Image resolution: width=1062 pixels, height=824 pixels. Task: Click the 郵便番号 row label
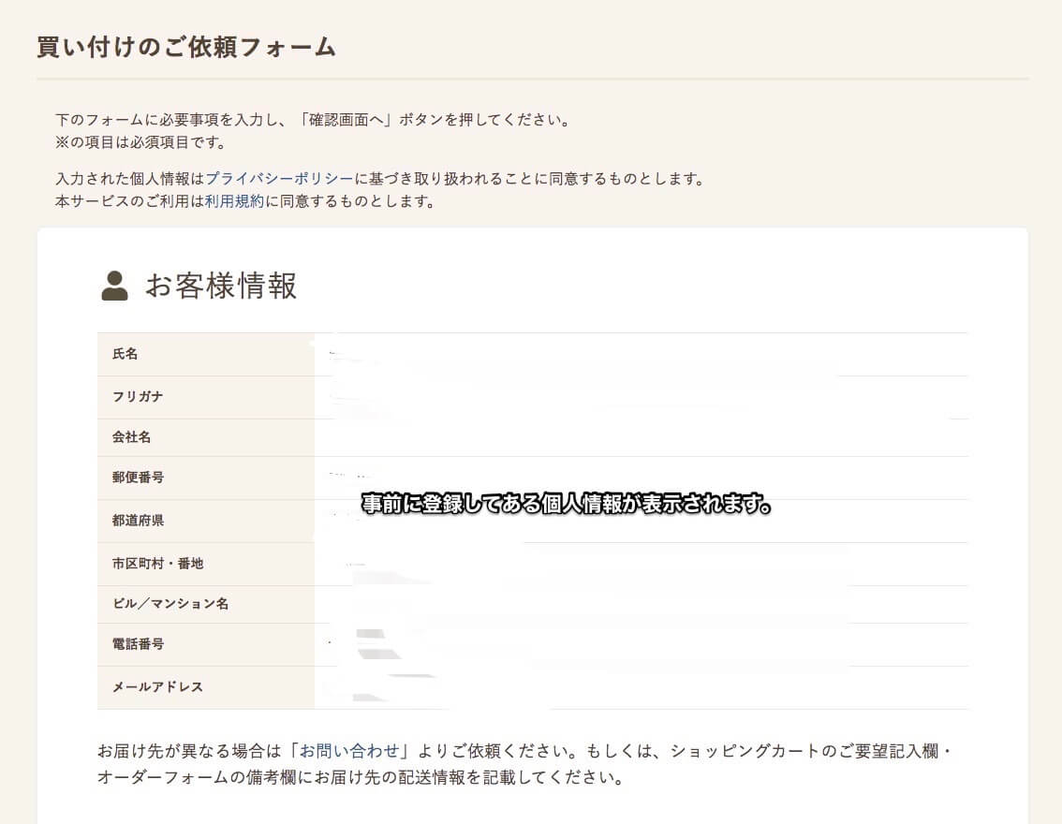[x=138, y=478]
